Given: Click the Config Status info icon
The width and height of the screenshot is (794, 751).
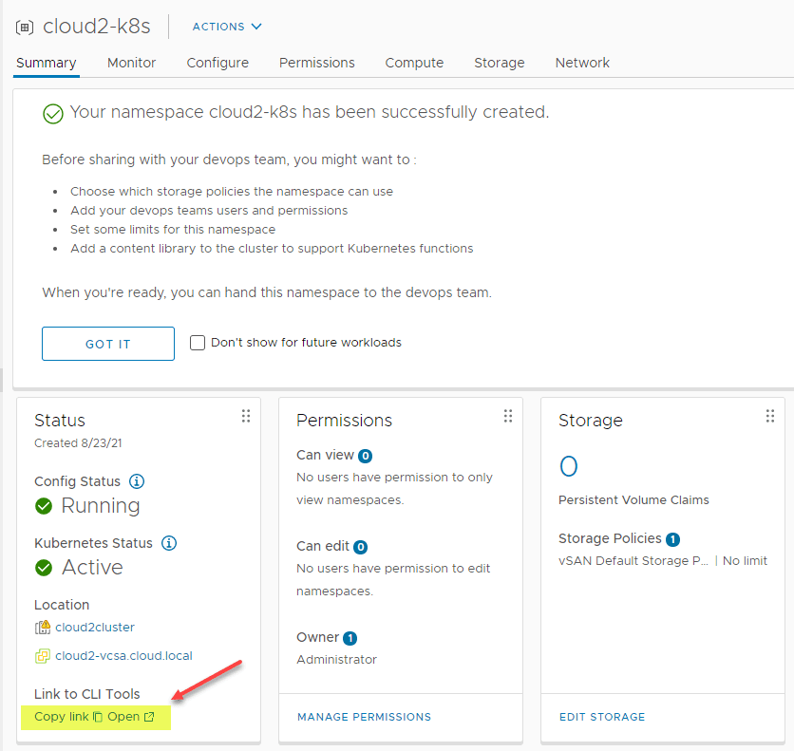Looking at the screenshot, I should click(137, 481).
